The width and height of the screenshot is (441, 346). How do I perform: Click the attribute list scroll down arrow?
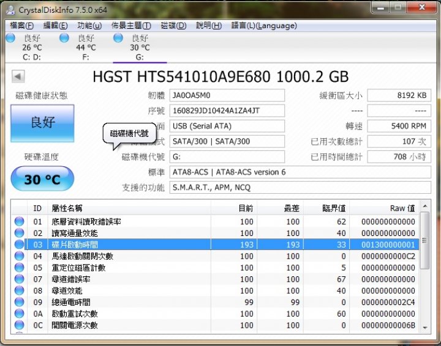(x=425, y=328)
